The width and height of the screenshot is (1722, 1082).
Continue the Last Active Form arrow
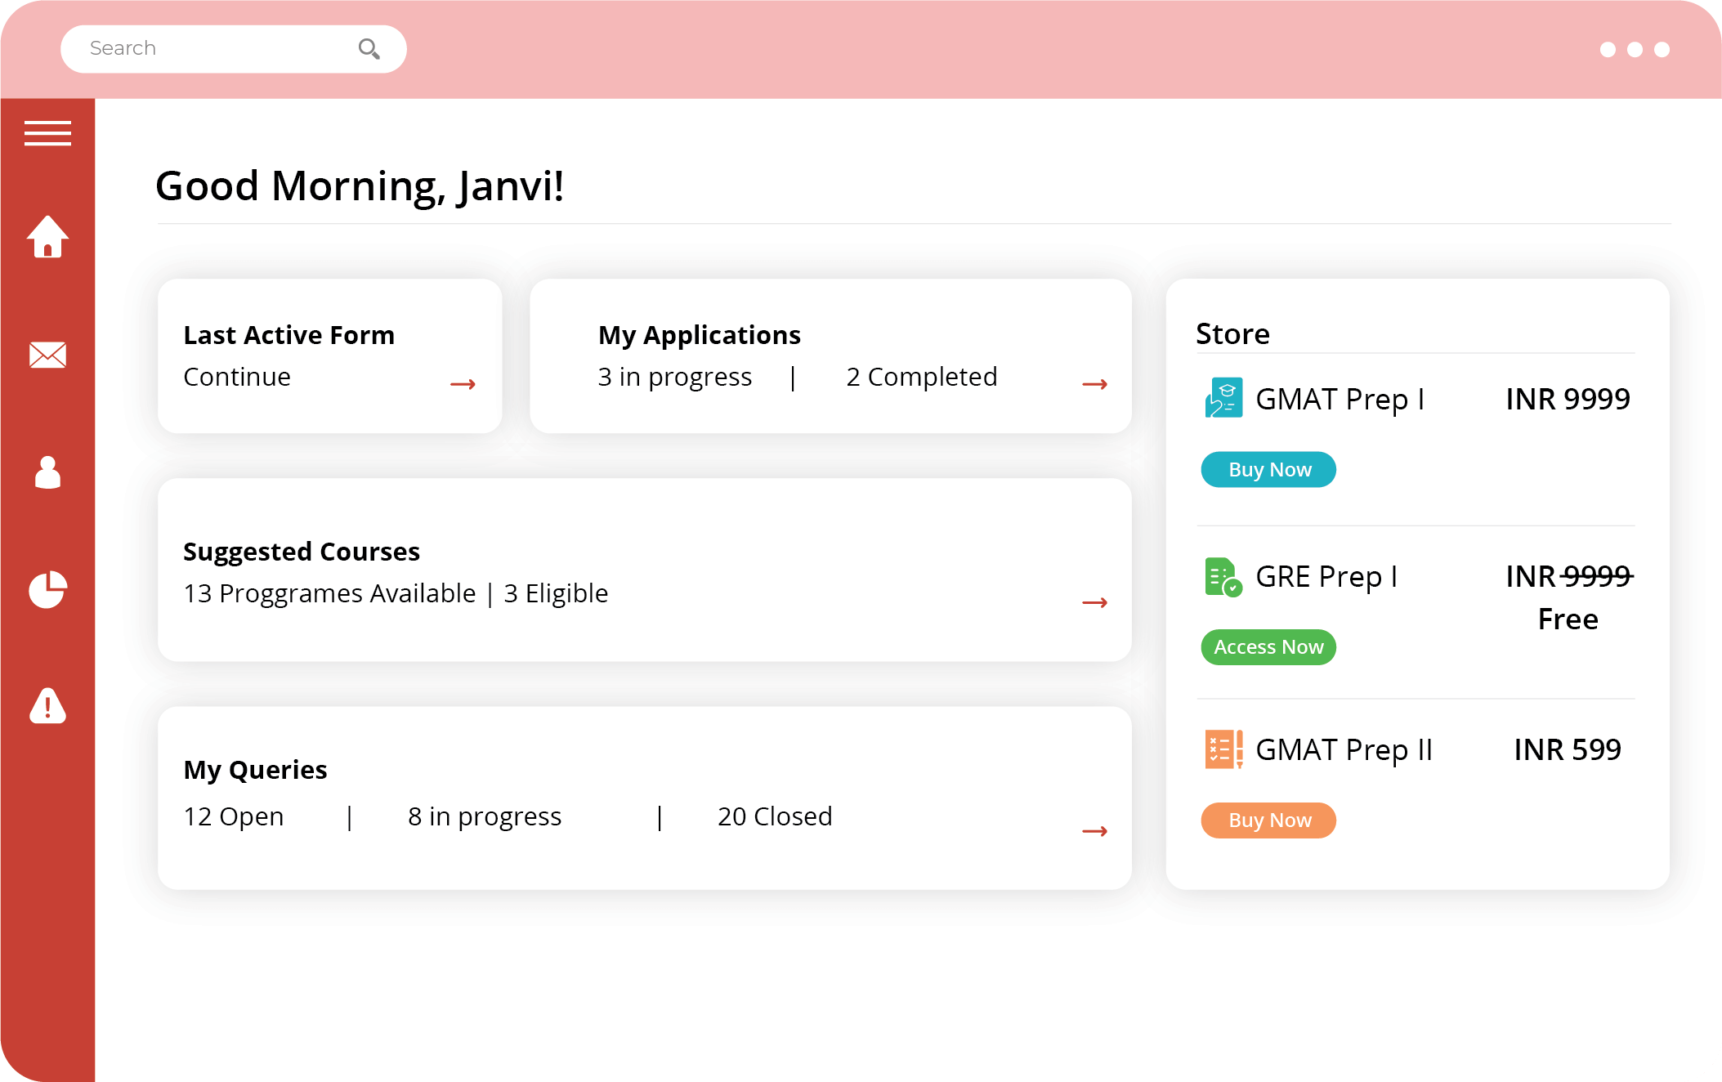pos(463,384)
